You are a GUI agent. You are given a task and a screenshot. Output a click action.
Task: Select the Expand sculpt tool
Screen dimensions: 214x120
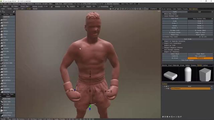[8, 49]
